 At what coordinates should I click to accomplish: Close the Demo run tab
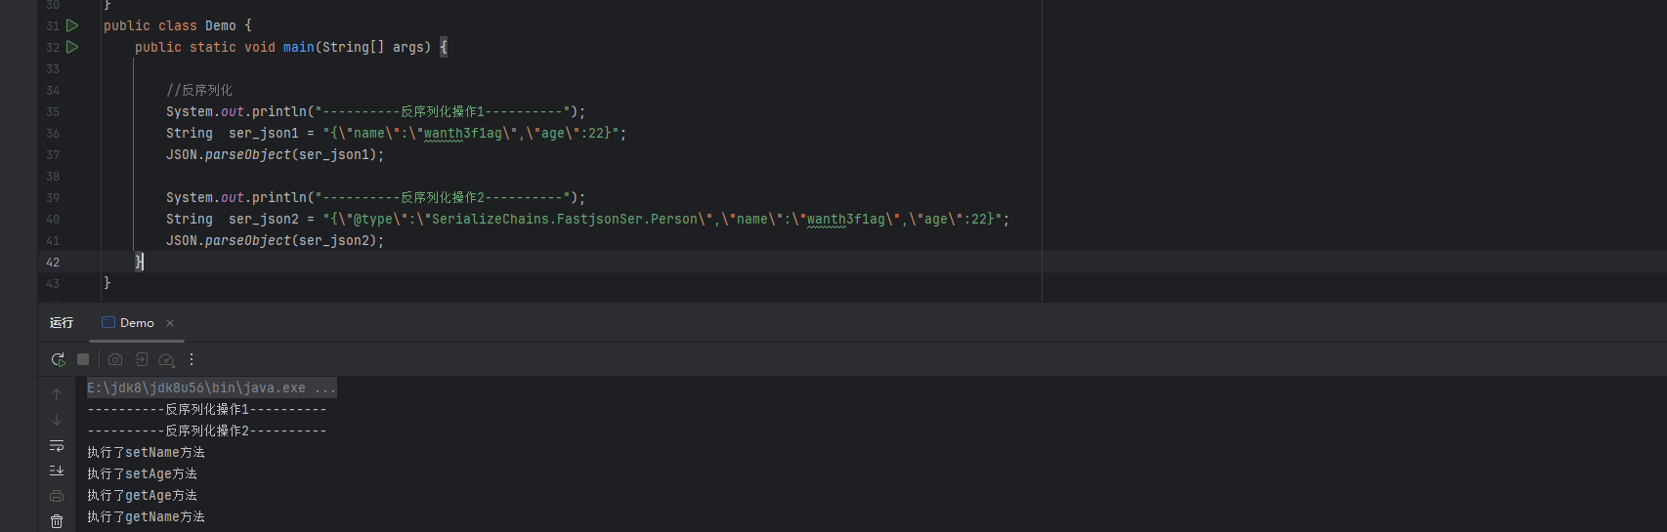point(170,323)
